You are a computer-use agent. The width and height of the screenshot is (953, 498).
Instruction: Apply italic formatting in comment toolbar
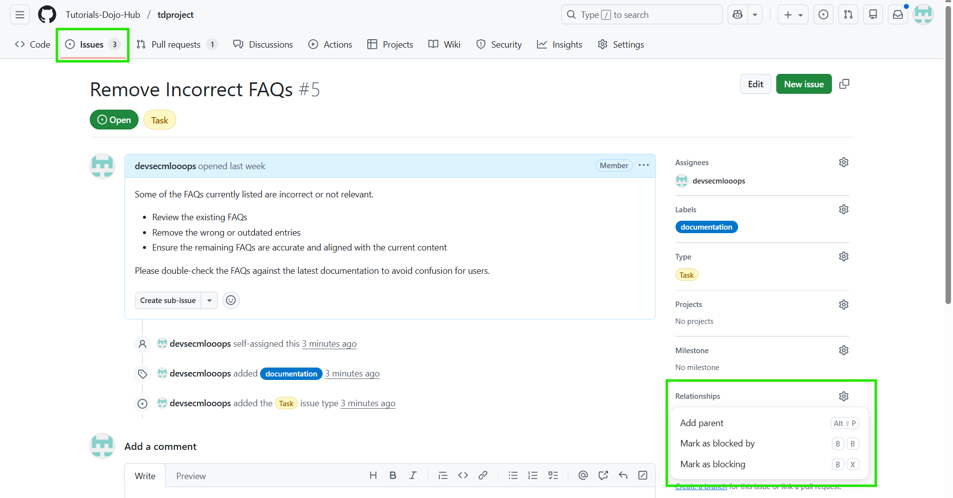click(x=412, y=475)
